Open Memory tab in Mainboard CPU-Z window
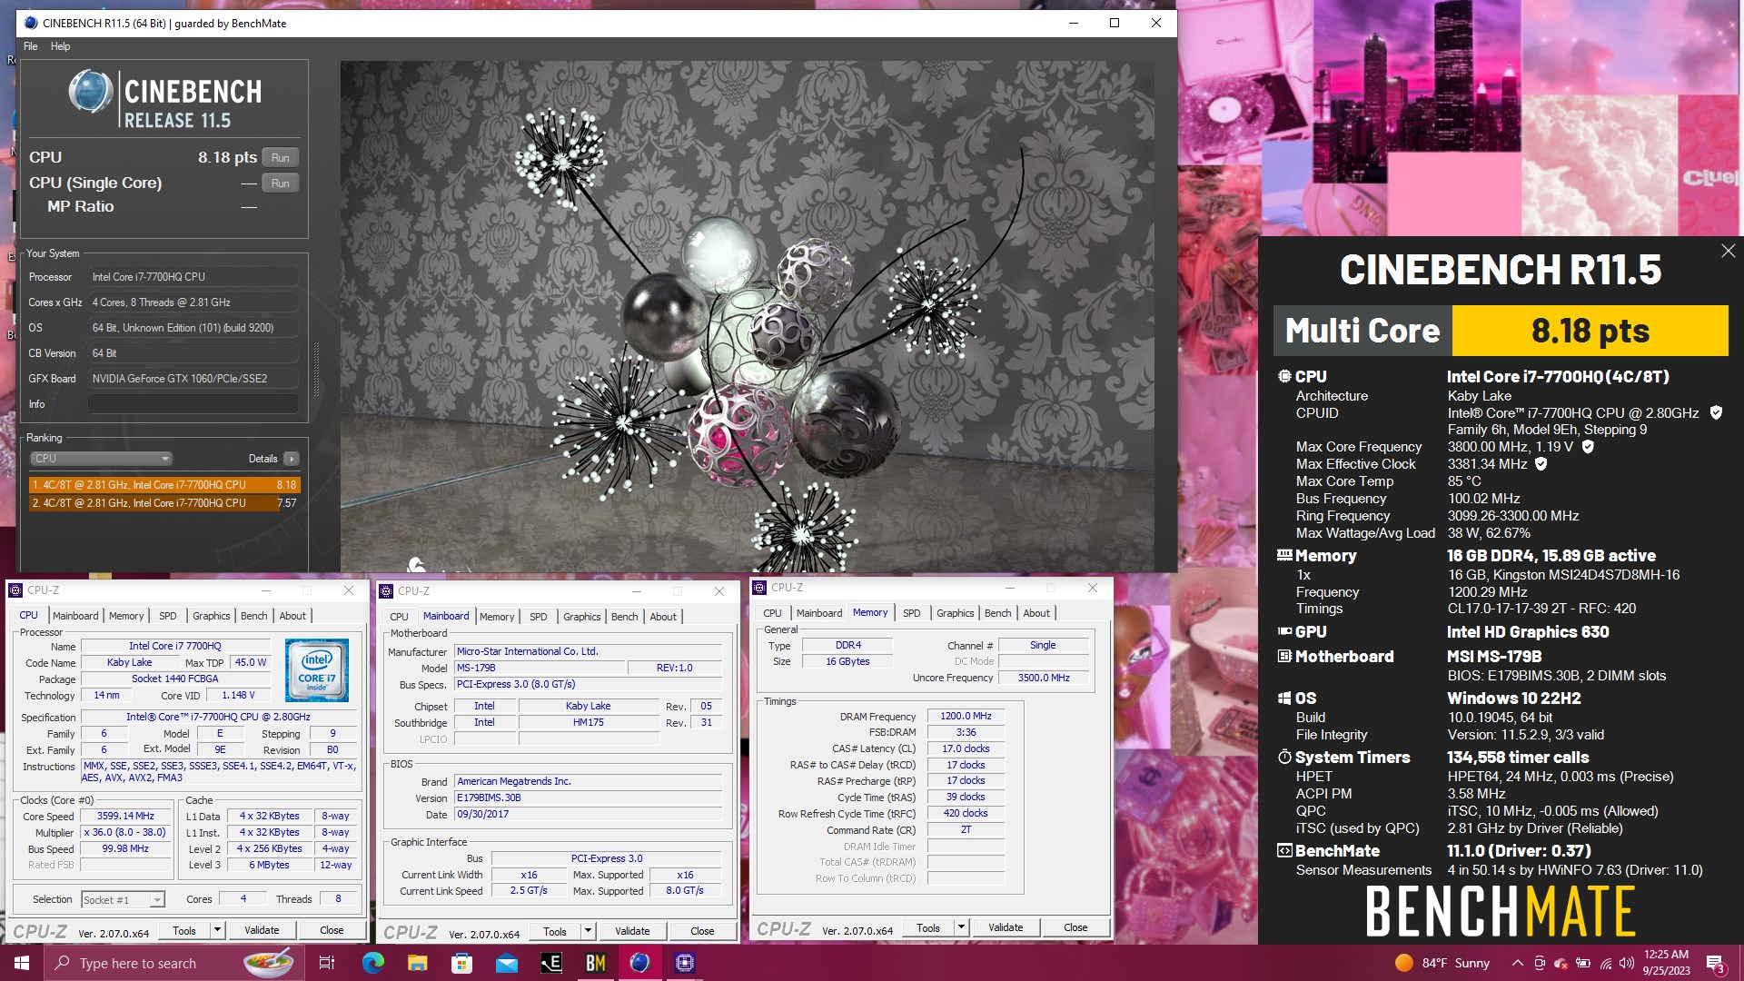Viewport: 1744px width, 981px height. click(497, 617)
